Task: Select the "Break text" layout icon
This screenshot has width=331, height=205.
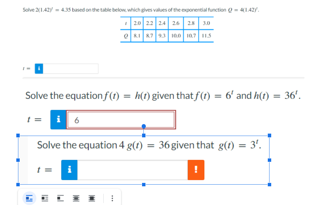Action: (60, 198)
